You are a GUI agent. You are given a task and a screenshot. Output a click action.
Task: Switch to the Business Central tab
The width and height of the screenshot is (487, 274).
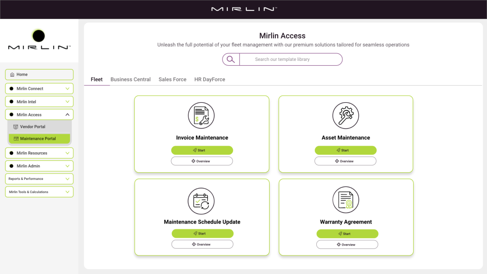(x=130, y=79)
